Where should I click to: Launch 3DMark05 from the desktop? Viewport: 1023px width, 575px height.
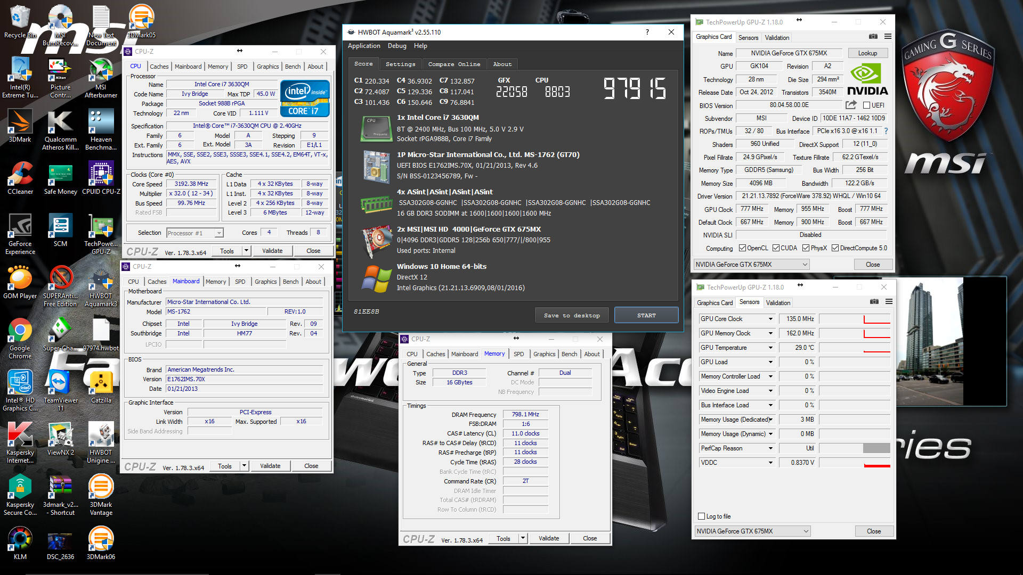141,21
